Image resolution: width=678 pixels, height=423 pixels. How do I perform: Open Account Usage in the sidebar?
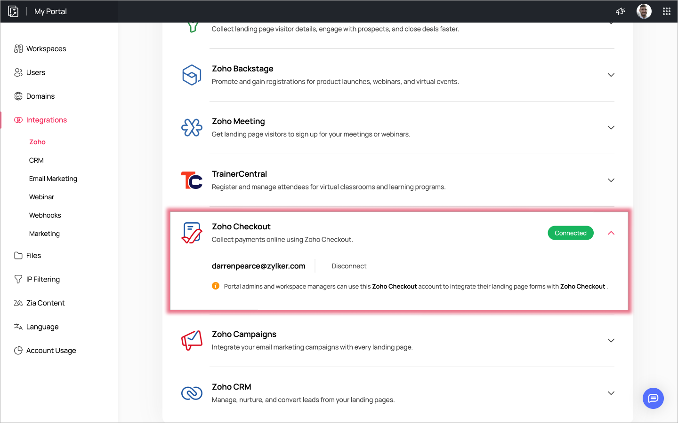click(x=51, y=351)
